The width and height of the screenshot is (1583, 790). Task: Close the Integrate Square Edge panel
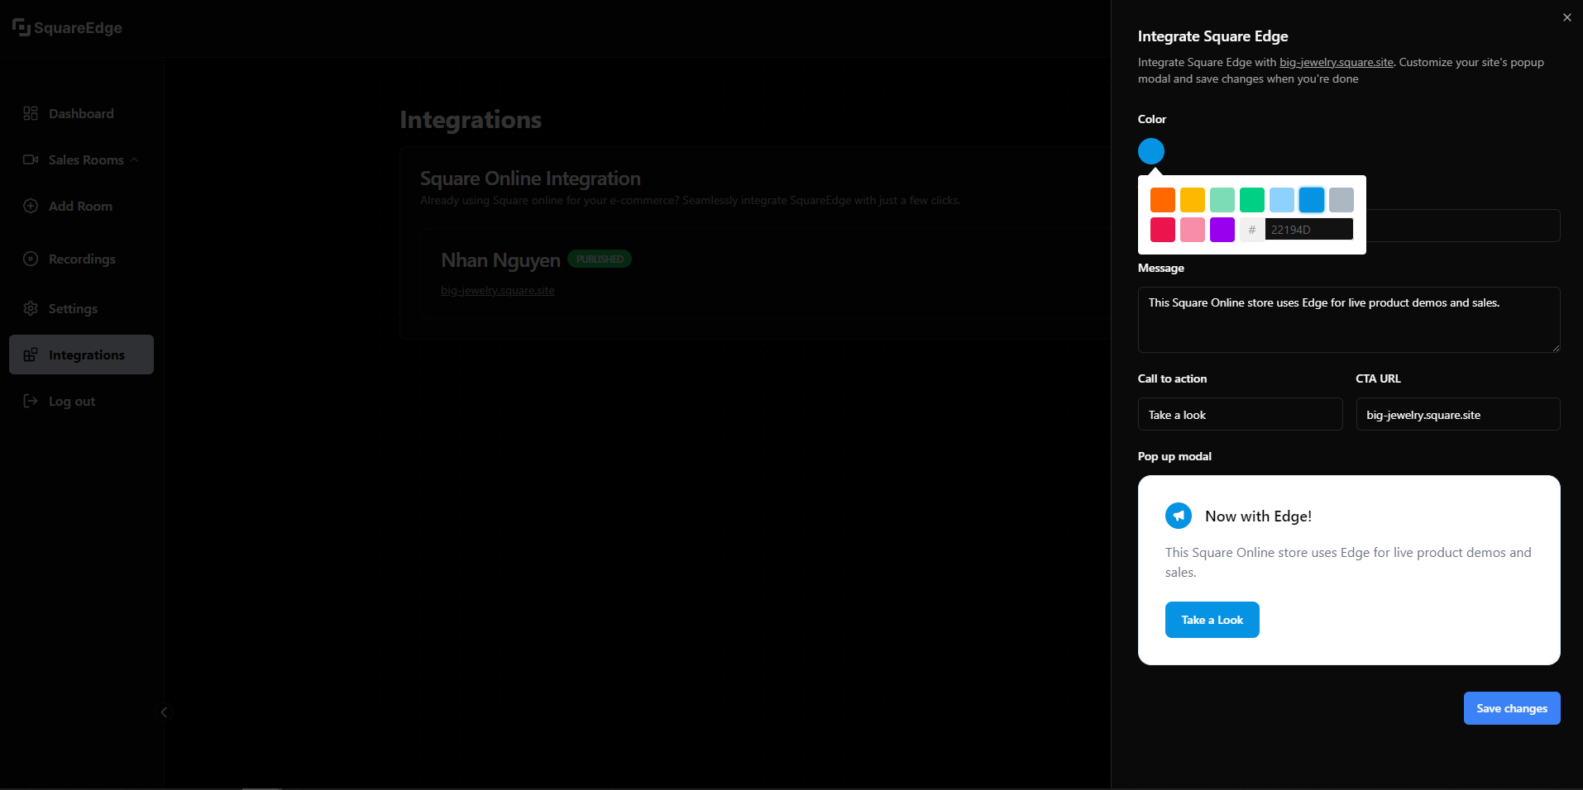pyautogui.click(x=1567, y=17)
